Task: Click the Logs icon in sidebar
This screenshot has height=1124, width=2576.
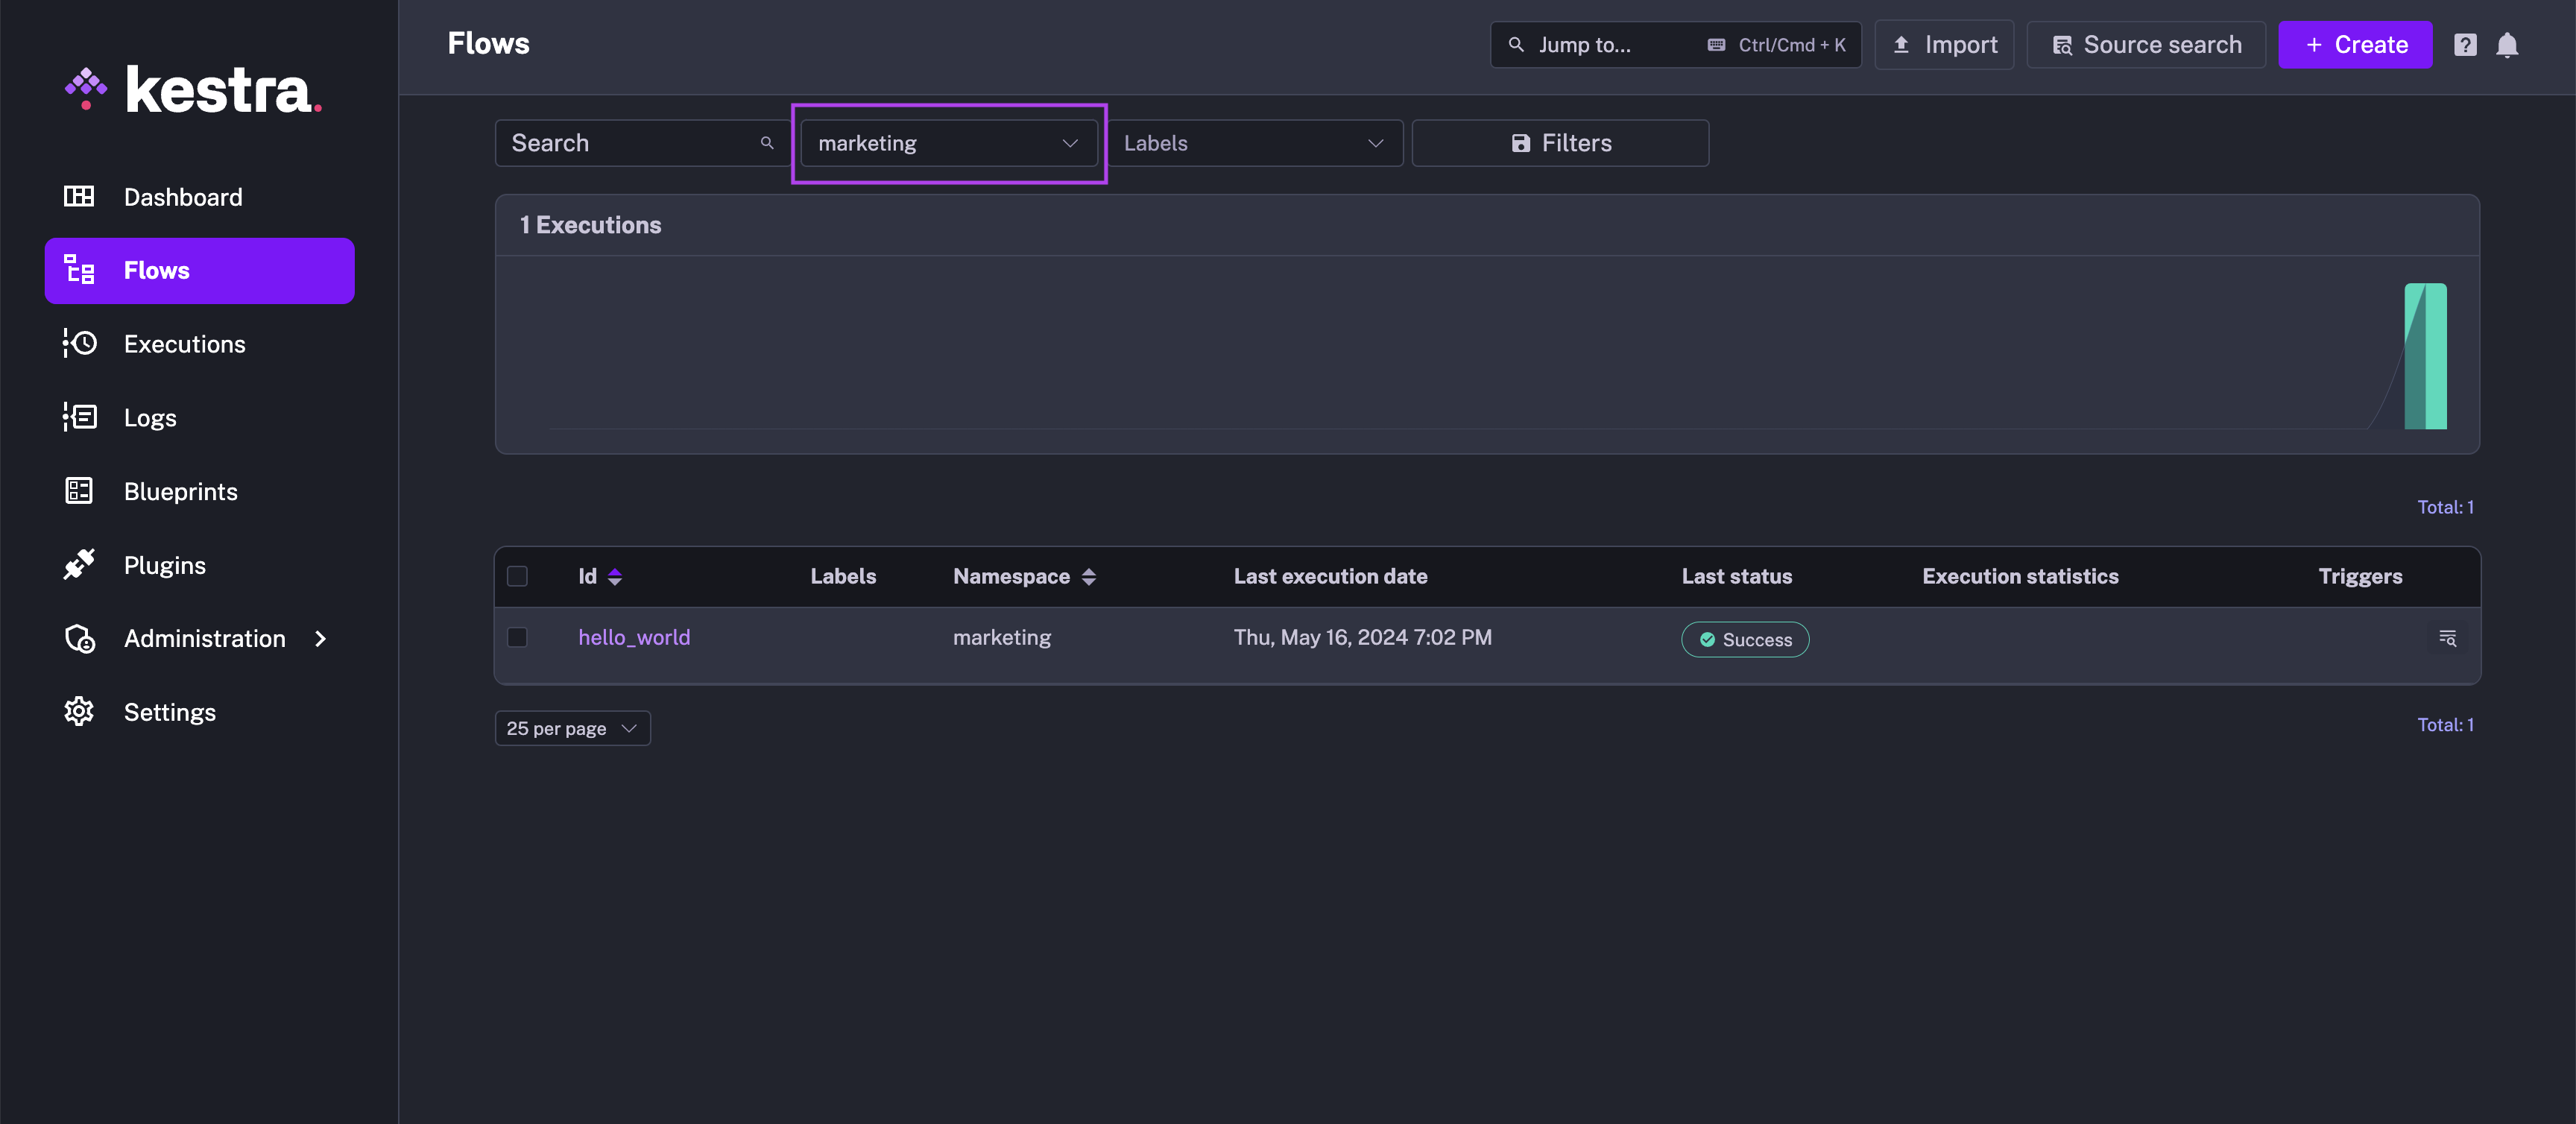Action: 80,417
